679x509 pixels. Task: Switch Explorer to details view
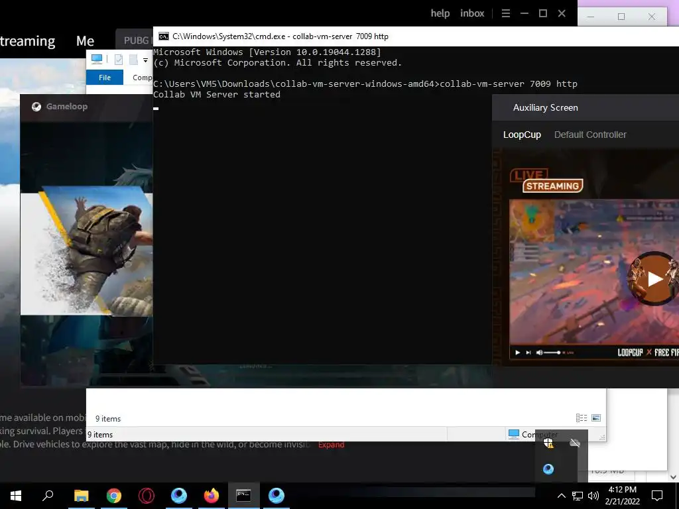click(x=581, y=418)
